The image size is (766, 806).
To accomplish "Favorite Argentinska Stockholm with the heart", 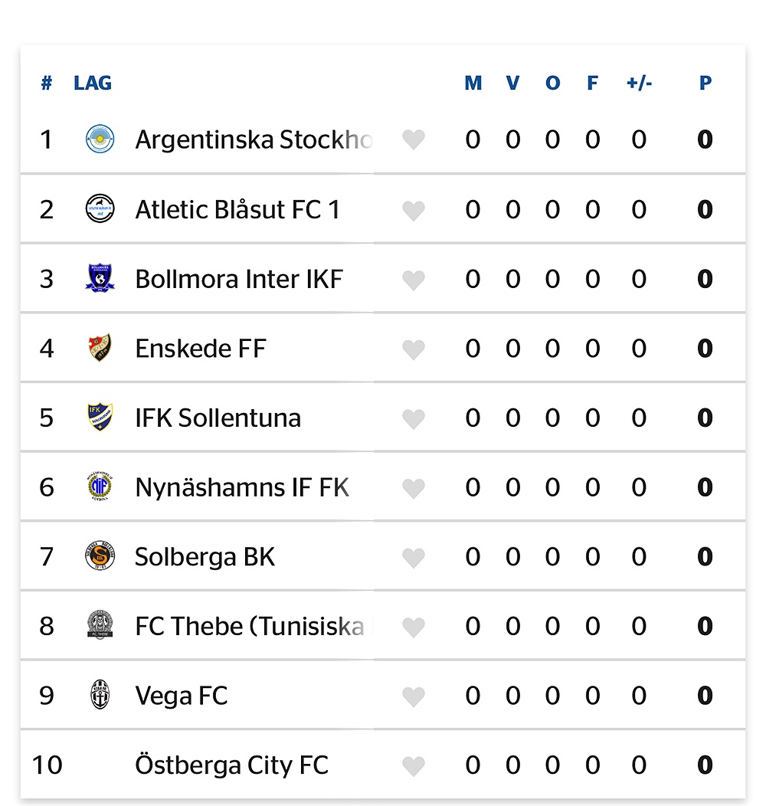I will pos(414,139).
